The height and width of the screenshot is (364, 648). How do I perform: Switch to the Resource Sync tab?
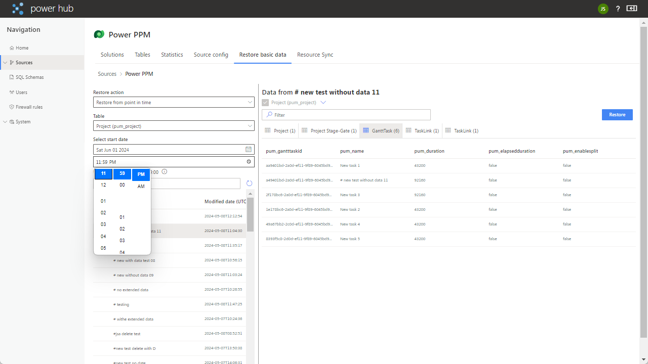pyautogui.click(x=315, y=55)
